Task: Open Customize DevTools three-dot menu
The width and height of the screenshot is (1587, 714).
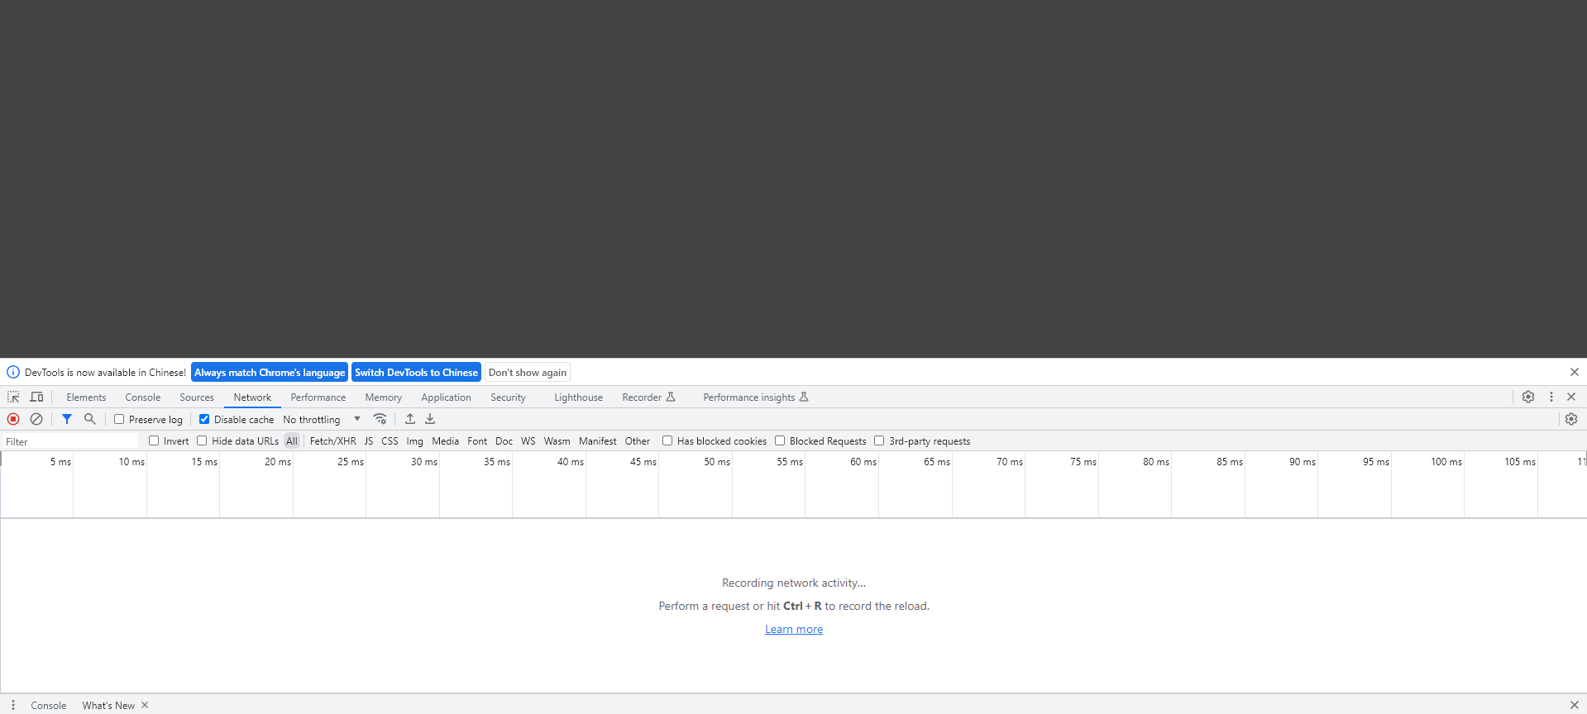Action: 1551,397
